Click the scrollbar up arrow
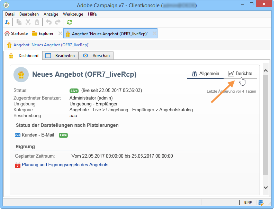Screen dimensions: 280x216 [x=265, y=71]
